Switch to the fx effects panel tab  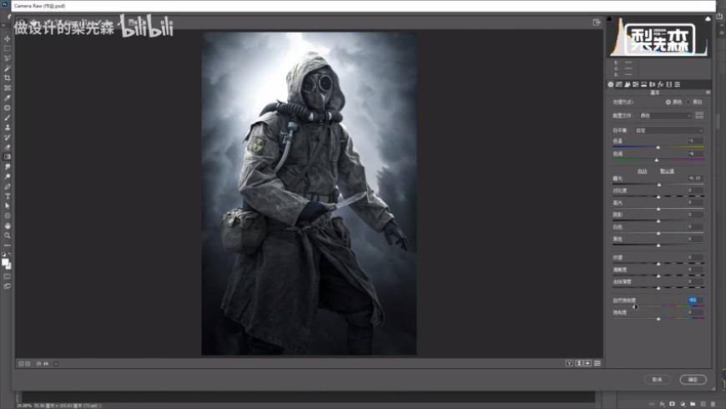[661, 84]
